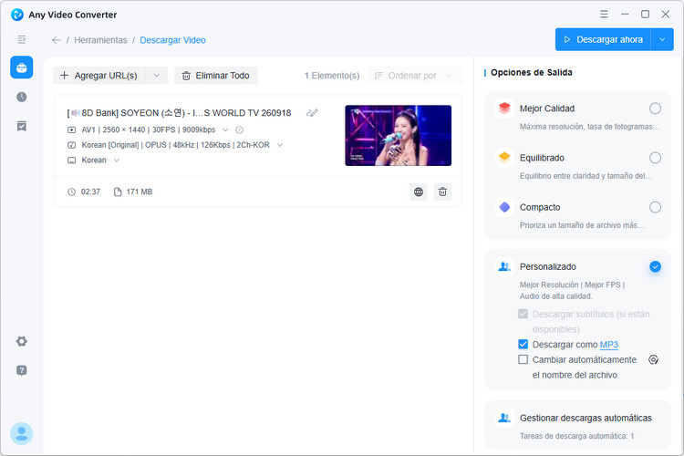The height and width of the screenshot is (456, 684).
Task: Click Tareas de descarga automática: 1 text
Action: (x=576, y=436)
